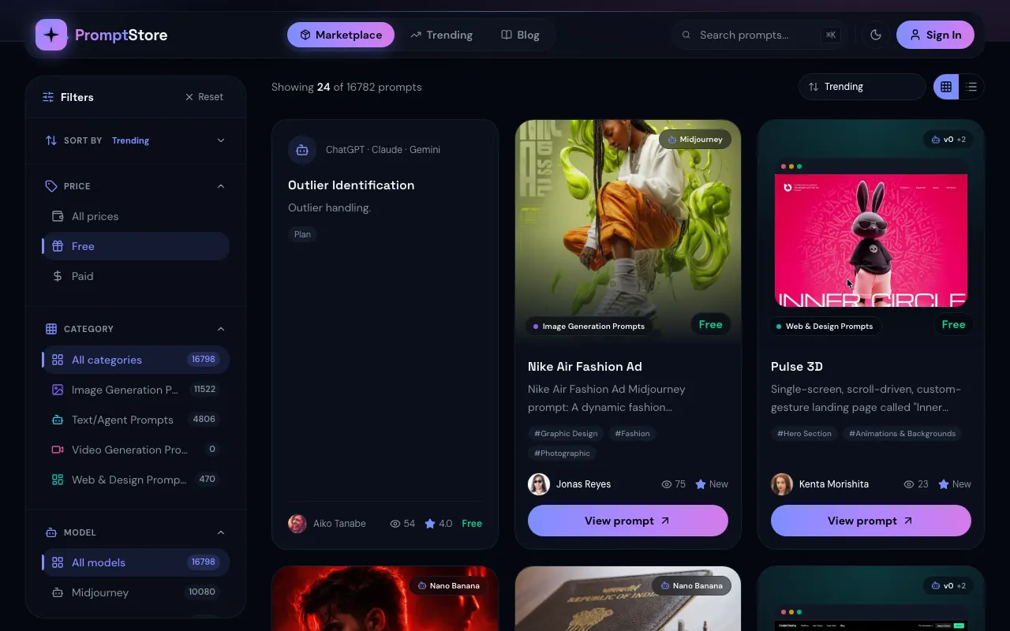
Task: Click the search magnifier icon
Action: tap(686, 35)
